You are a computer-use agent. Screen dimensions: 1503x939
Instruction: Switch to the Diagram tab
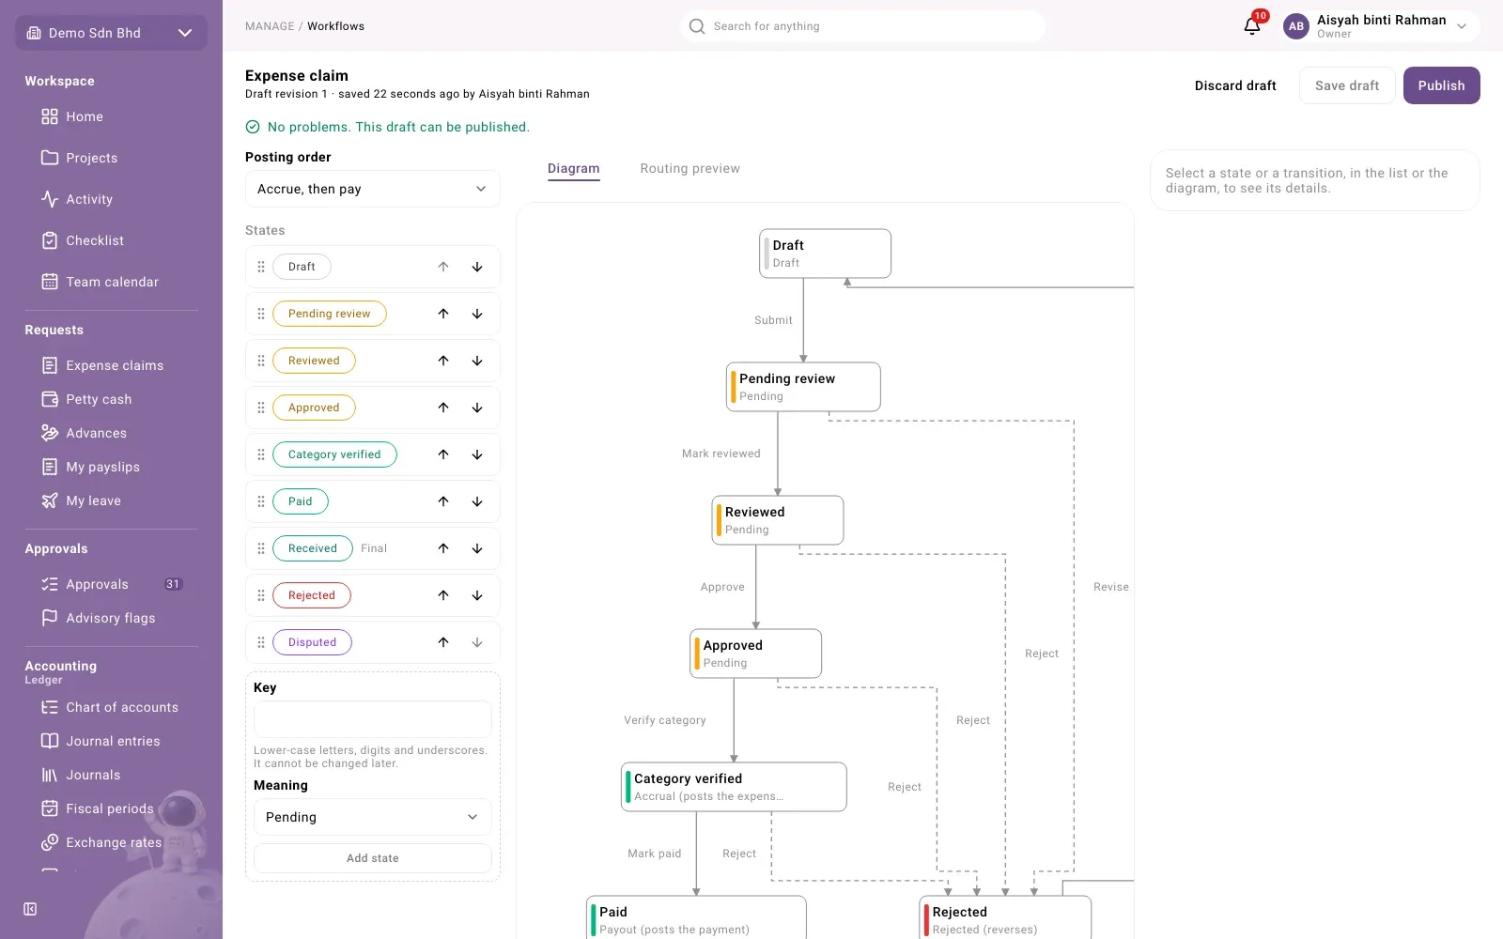[x=574, y=169]
